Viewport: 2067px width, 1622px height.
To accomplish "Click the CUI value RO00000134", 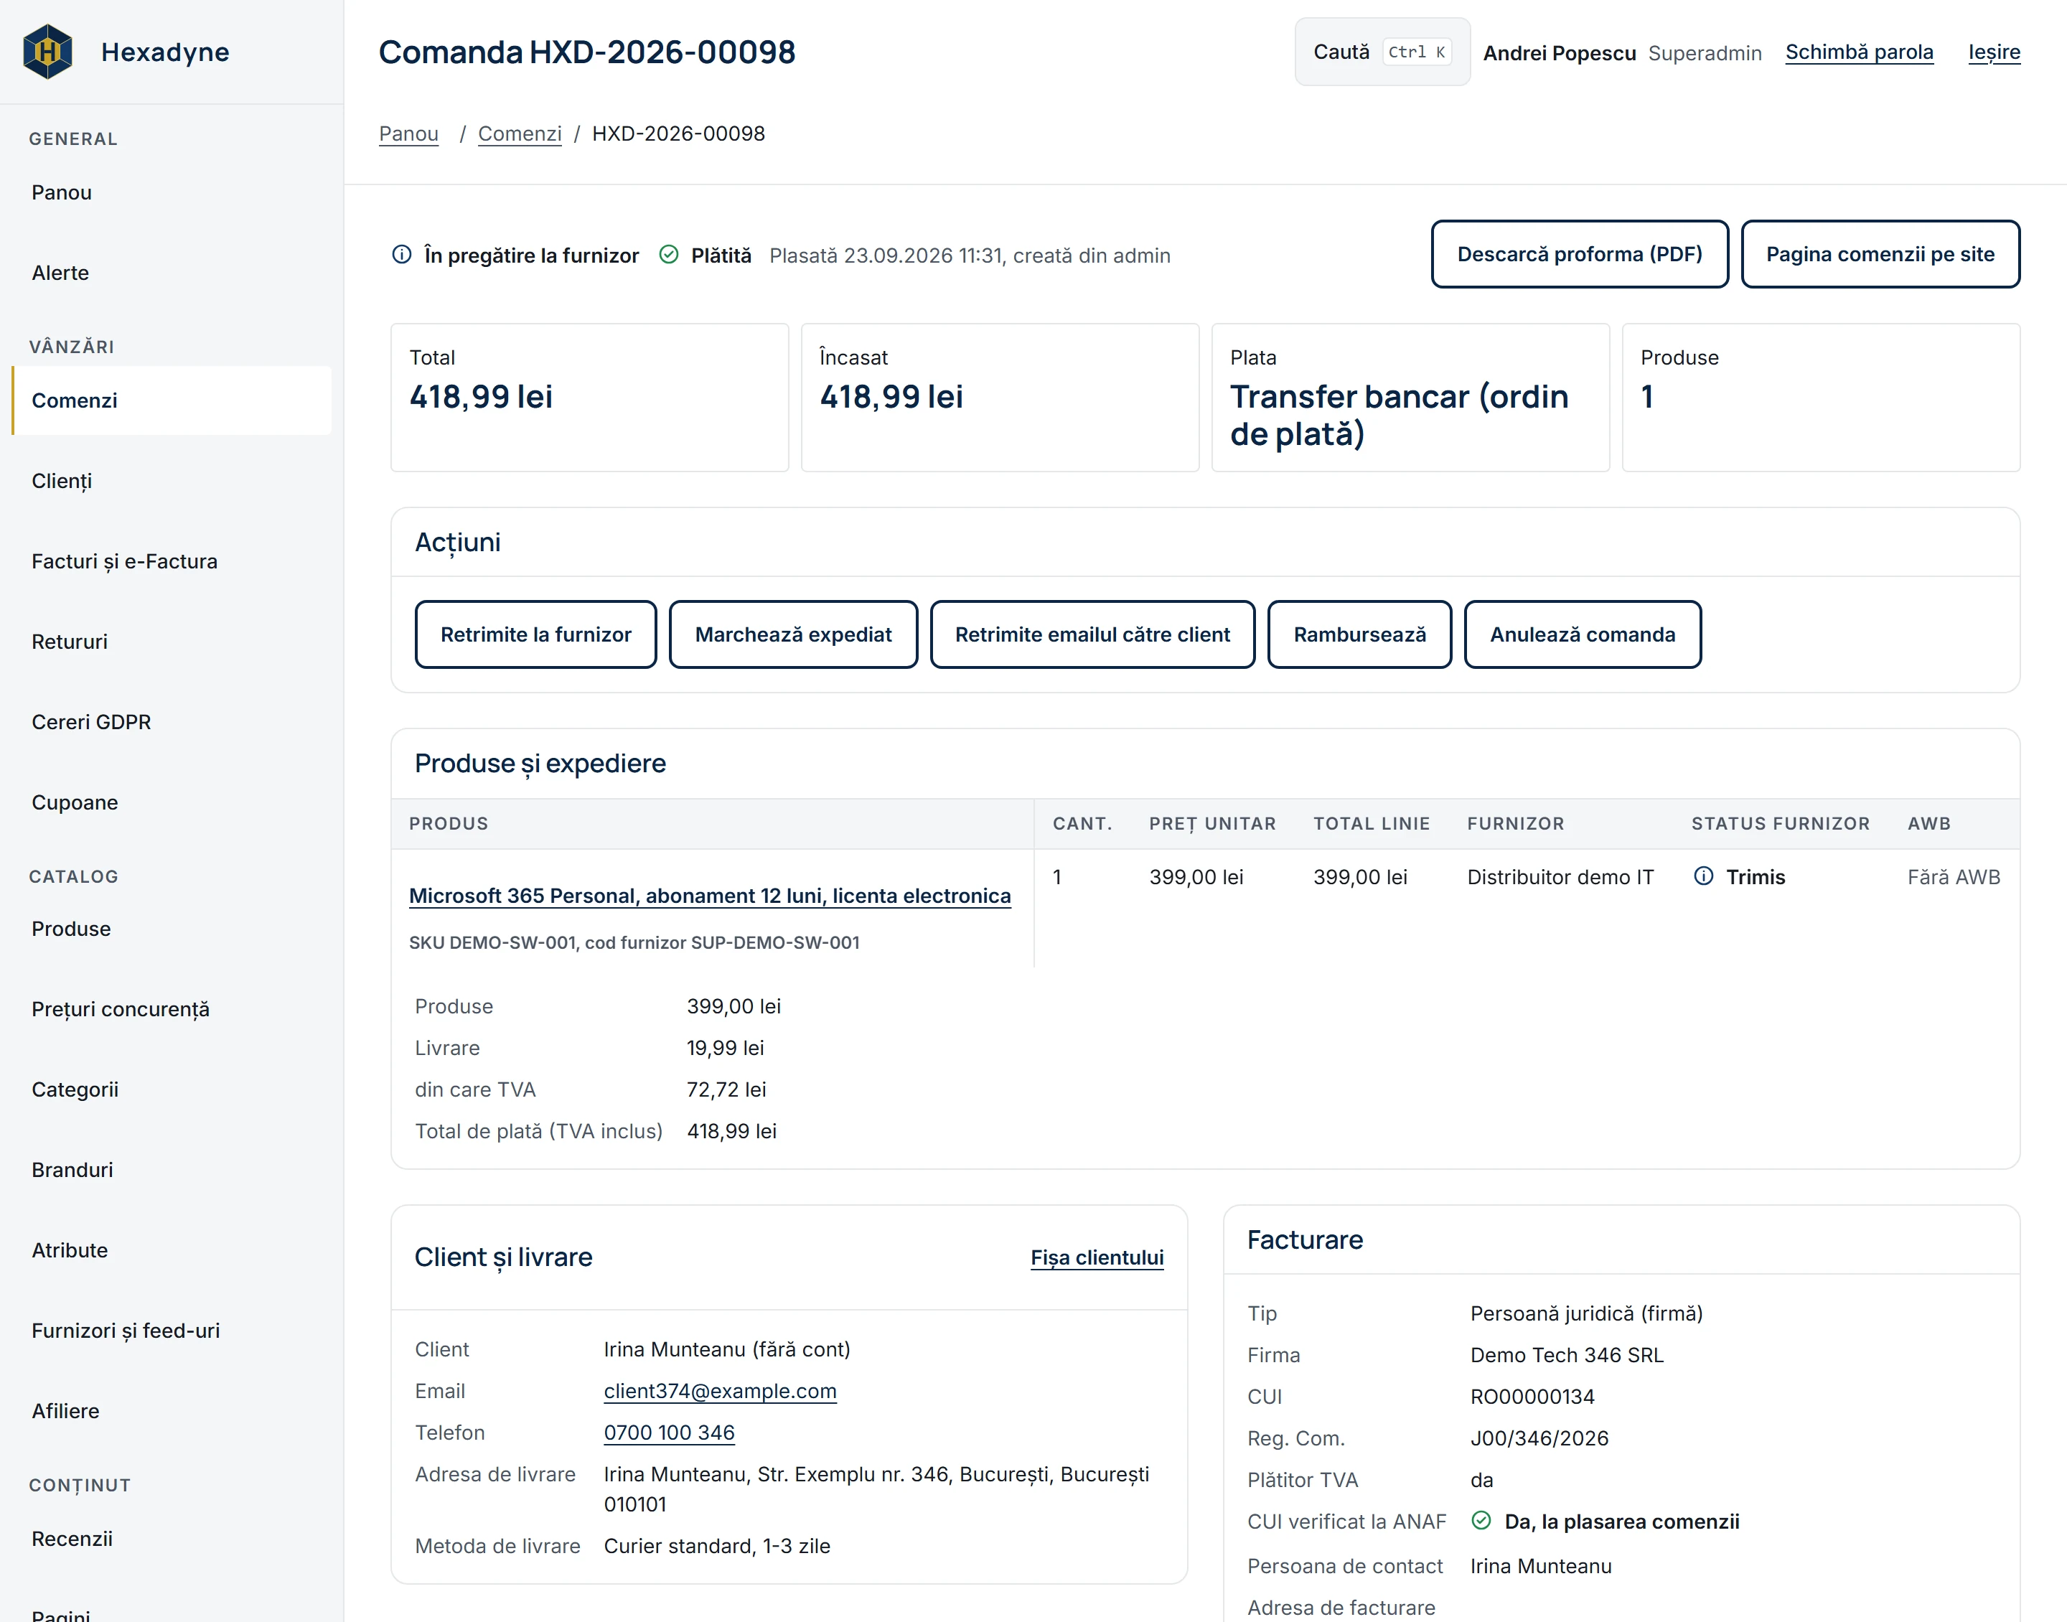I will (1532, 1397).
